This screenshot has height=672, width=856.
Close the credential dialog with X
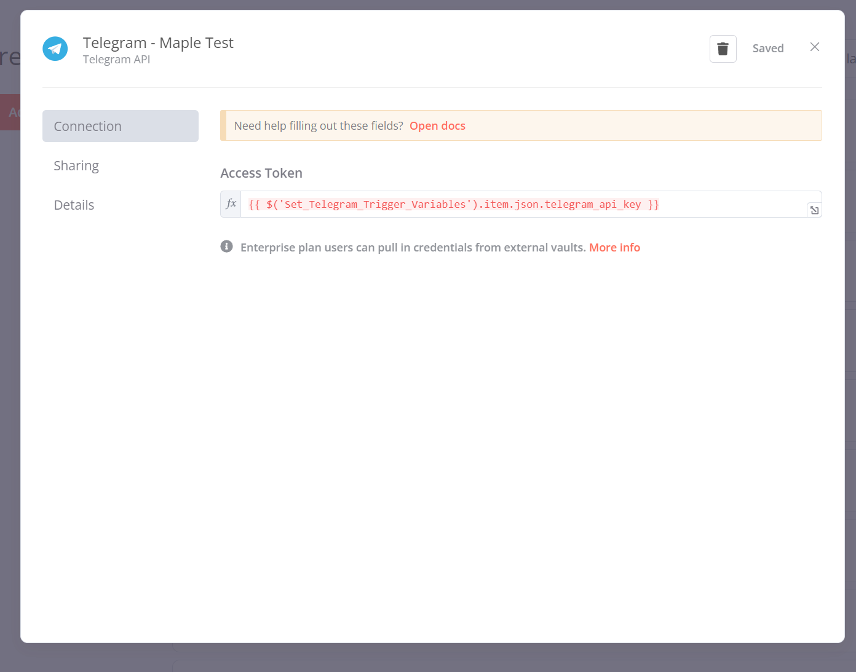(x=815, y=47)
